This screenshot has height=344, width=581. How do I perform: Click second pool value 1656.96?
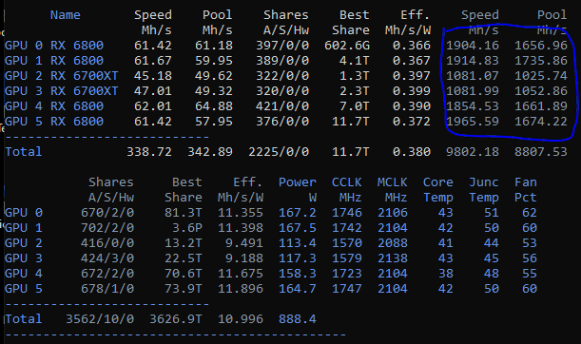[x=541, y=46]
